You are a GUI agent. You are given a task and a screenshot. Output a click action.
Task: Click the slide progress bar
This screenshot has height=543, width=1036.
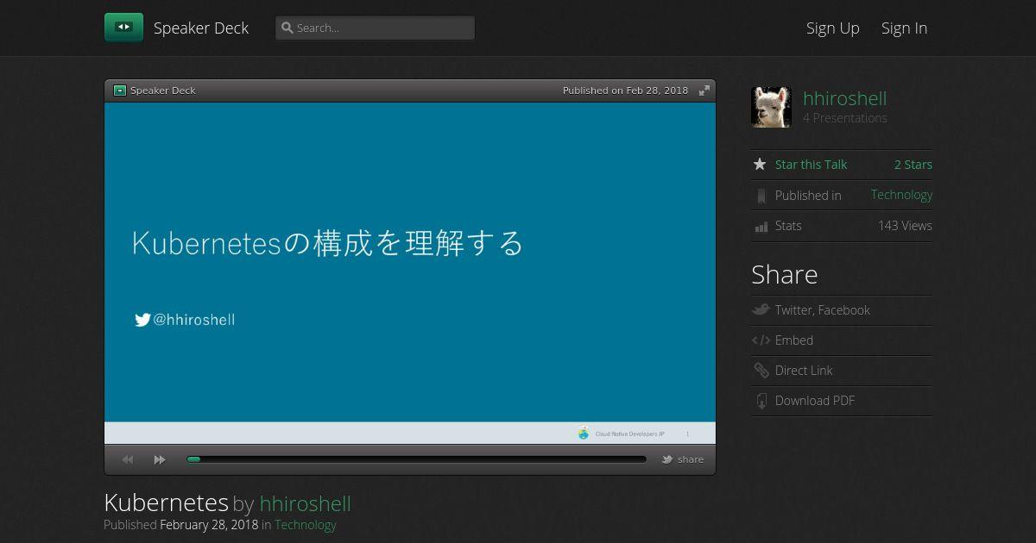(x=416, y=459)
